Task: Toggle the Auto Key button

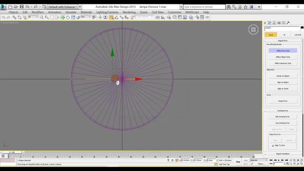Action: pos(246,161)
